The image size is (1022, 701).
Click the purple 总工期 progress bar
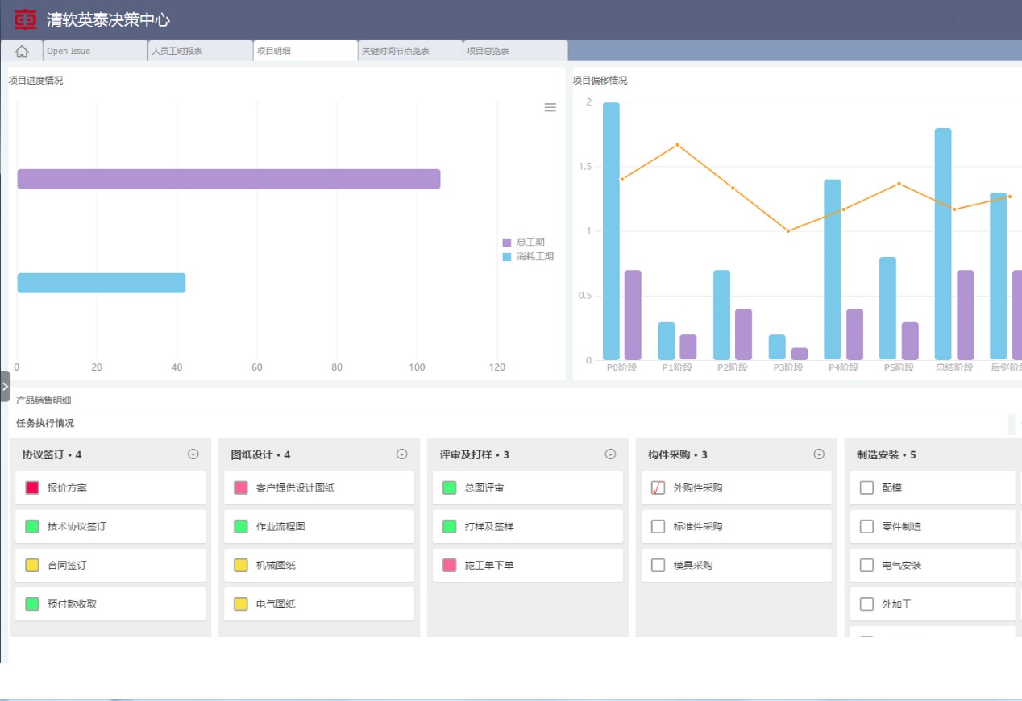coord(229,179)
